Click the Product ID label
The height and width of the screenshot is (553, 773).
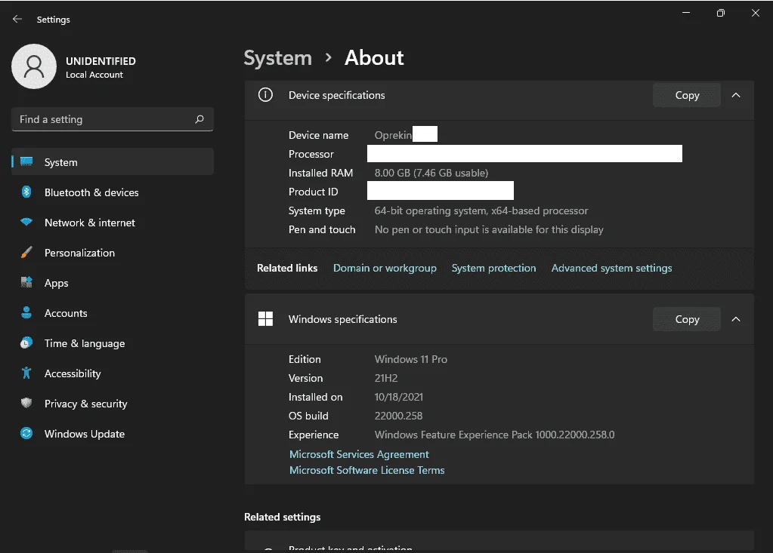point(313,192)
